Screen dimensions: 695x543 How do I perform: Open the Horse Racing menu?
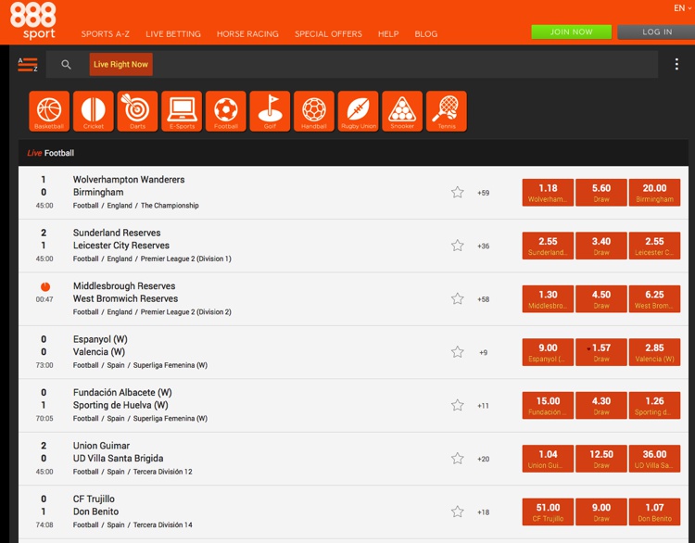pyautogui.click(x=247, y=34)
